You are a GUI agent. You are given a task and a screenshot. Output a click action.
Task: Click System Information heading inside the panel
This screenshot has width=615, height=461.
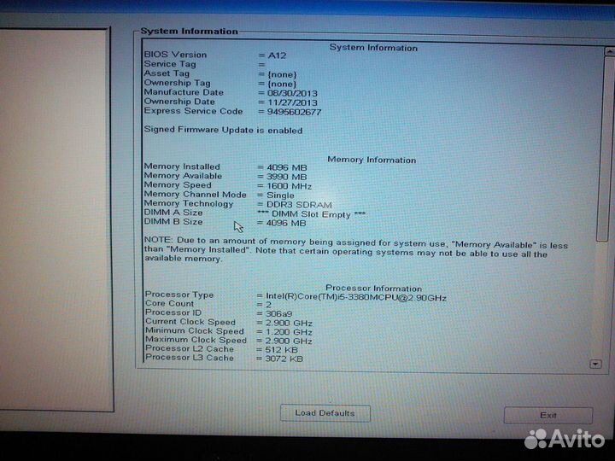point(373,48)
